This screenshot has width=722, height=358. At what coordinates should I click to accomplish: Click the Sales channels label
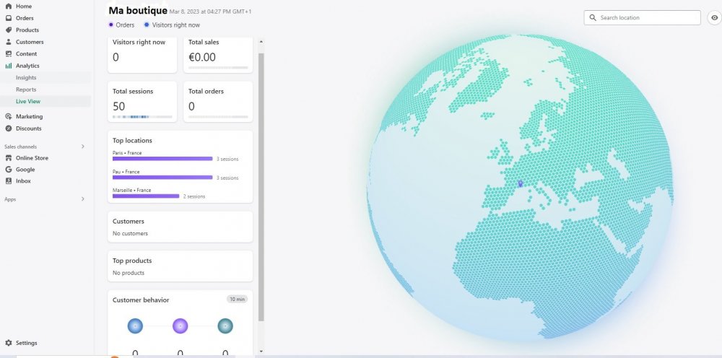pos(21,147)
